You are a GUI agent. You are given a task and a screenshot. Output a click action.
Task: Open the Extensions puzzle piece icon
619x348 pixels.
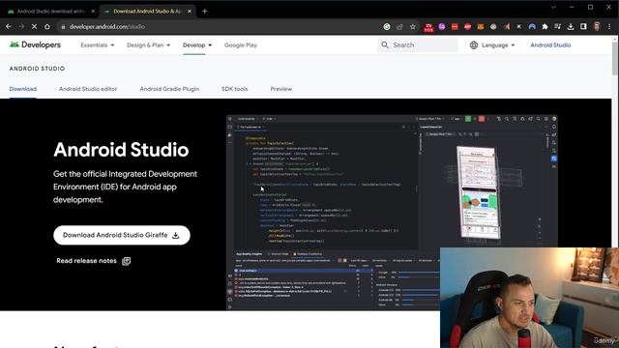pyautogui.click(x=545, y=26)
